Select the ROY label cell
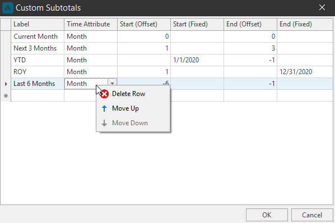This screenshot has width=335, height=223. (x=38, y=72)
